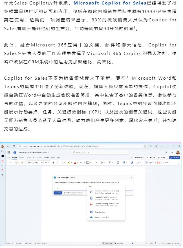The image size is (183, 248).
Task: Switch to the Insert ribbon tab
Action: 21,158
